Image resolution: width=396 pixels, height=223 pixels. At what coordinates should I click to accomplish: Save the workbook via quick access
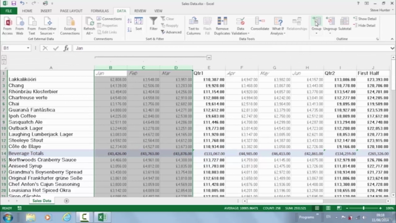click(14, 3)
